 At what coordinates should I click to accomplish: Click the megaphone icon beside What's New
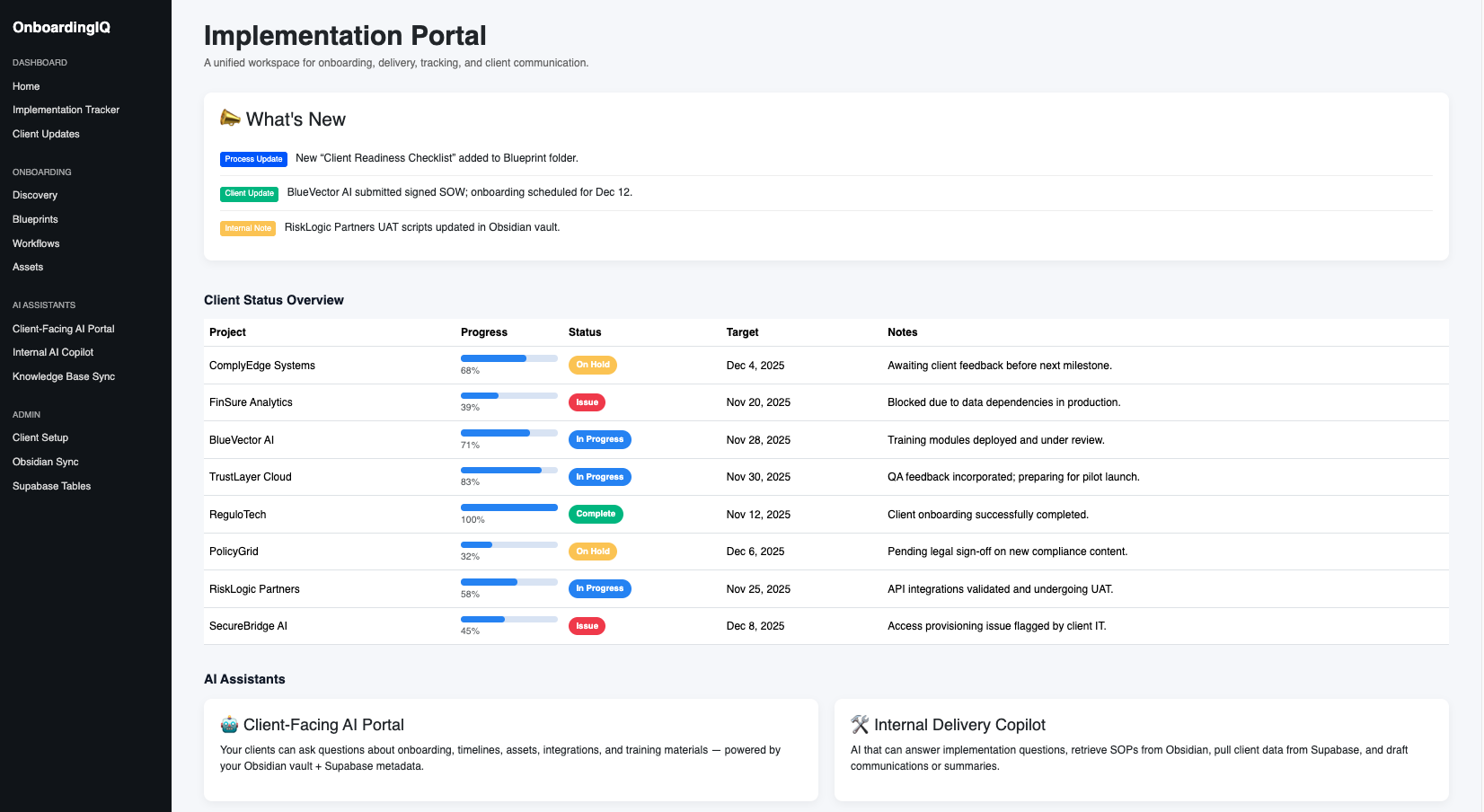230,119
